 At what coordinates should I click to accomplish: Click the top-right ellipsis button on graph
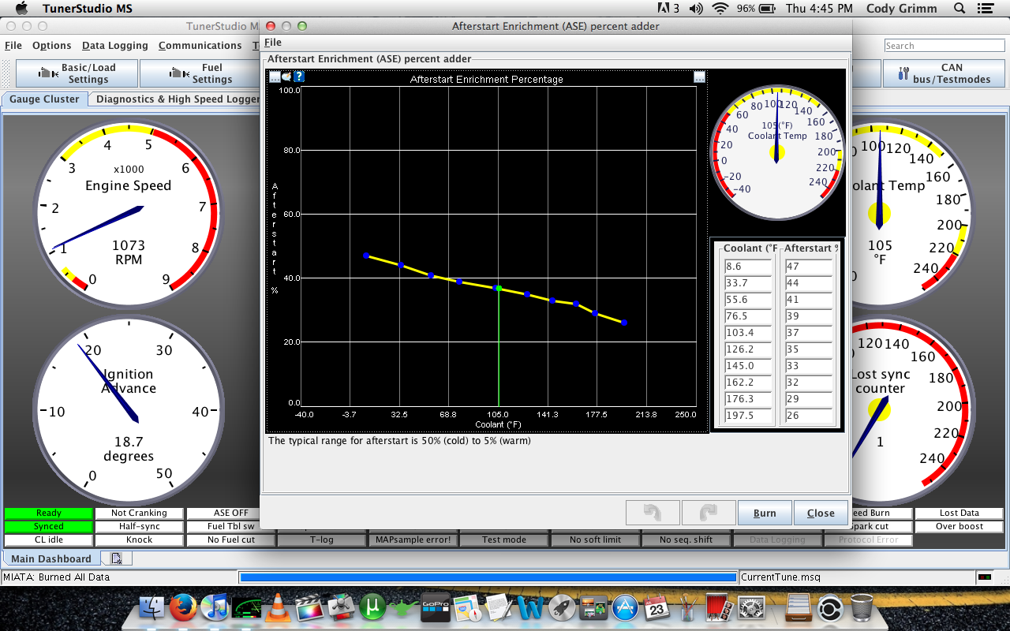pos(699,77)
